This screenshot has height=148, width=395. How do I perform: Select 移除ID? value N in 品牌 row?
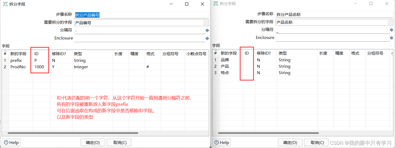266,60
